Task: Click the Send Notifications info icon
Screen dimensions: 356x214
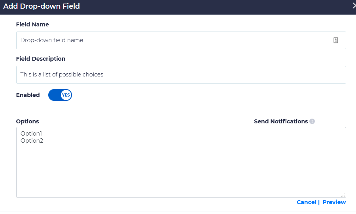Action: tap(312, 121)
